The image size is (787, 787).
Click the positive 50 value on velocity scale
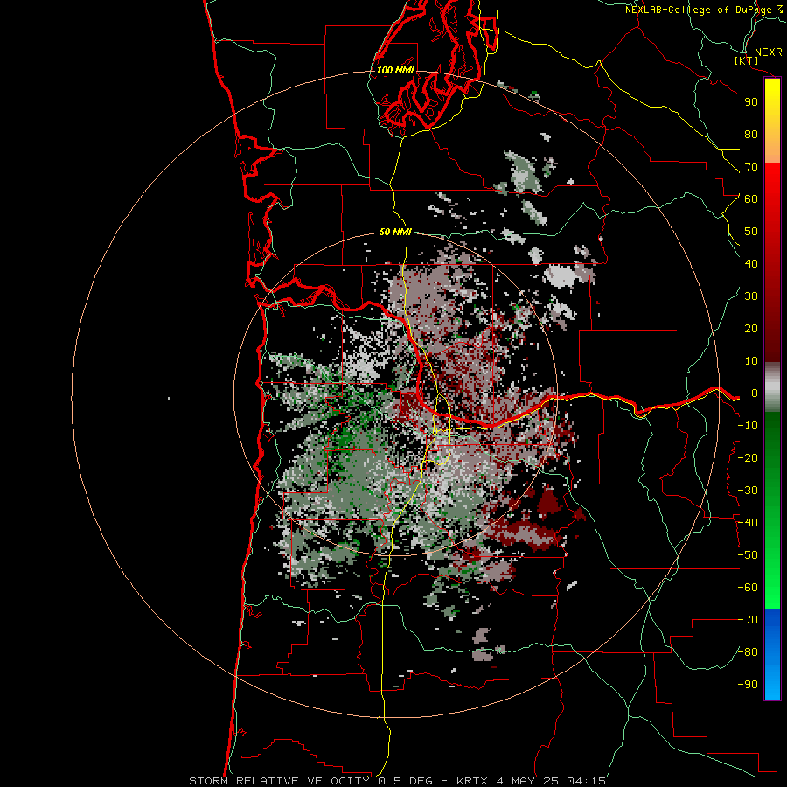pyautogui.click(x=751, y=232)
